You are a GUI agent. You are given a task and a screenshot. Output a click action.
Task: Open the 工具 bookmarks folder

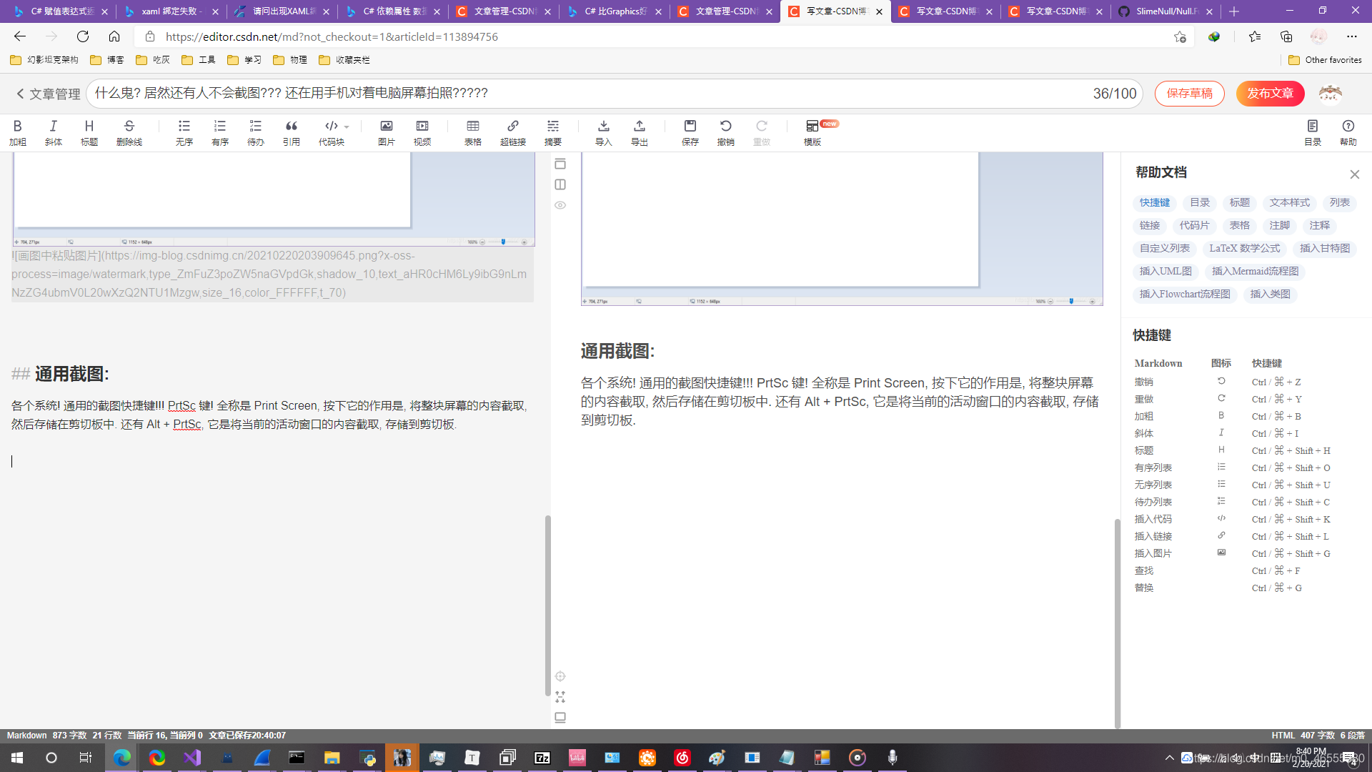(x=199, y=60)
